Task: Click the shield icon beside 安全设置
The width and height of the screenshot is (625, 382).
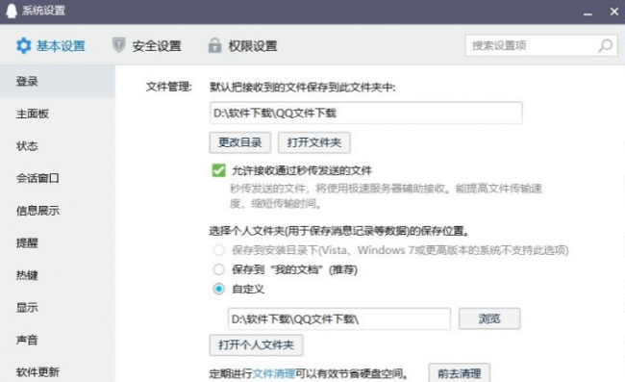Action: tap(118, 45)
